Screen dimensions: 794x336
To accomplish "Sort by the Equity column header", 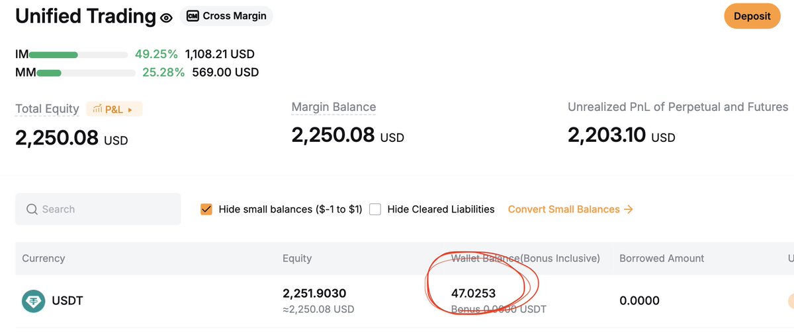I will (297, 258).
